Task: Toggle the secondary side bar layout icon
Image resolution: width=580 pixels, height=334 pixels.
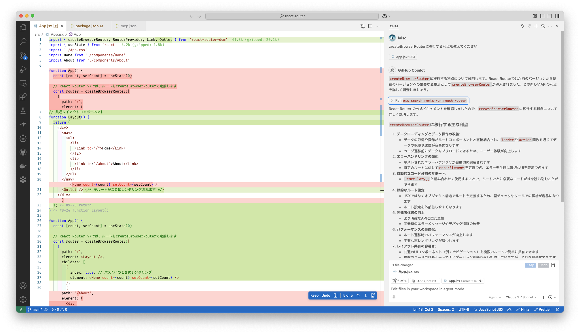Action: coord(557,16)
